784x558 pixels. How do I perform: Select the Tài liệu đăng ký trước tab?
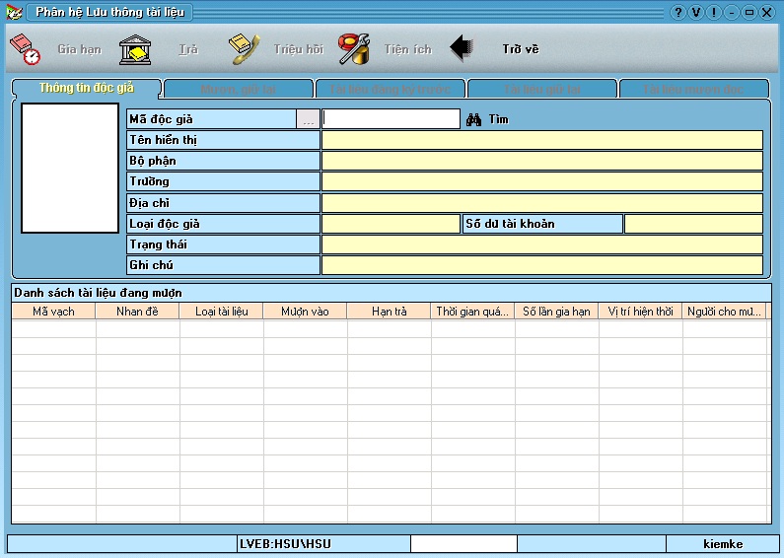click(x=390, y=90)
